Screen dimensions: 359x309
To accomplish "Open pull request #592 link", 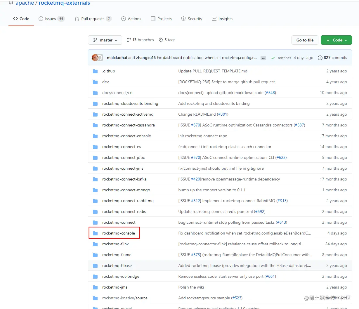I will coord(260,212).
